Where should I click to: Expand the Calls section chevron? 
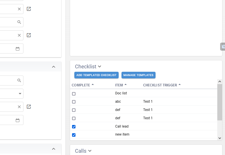90,151
